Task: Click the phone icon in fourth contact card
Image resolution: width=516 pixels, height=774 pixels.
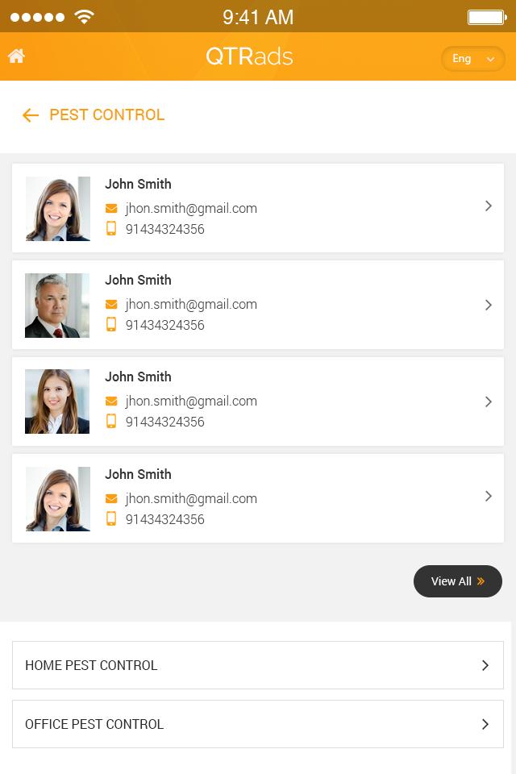Action: pyautogui.click(x=111, y=519)
